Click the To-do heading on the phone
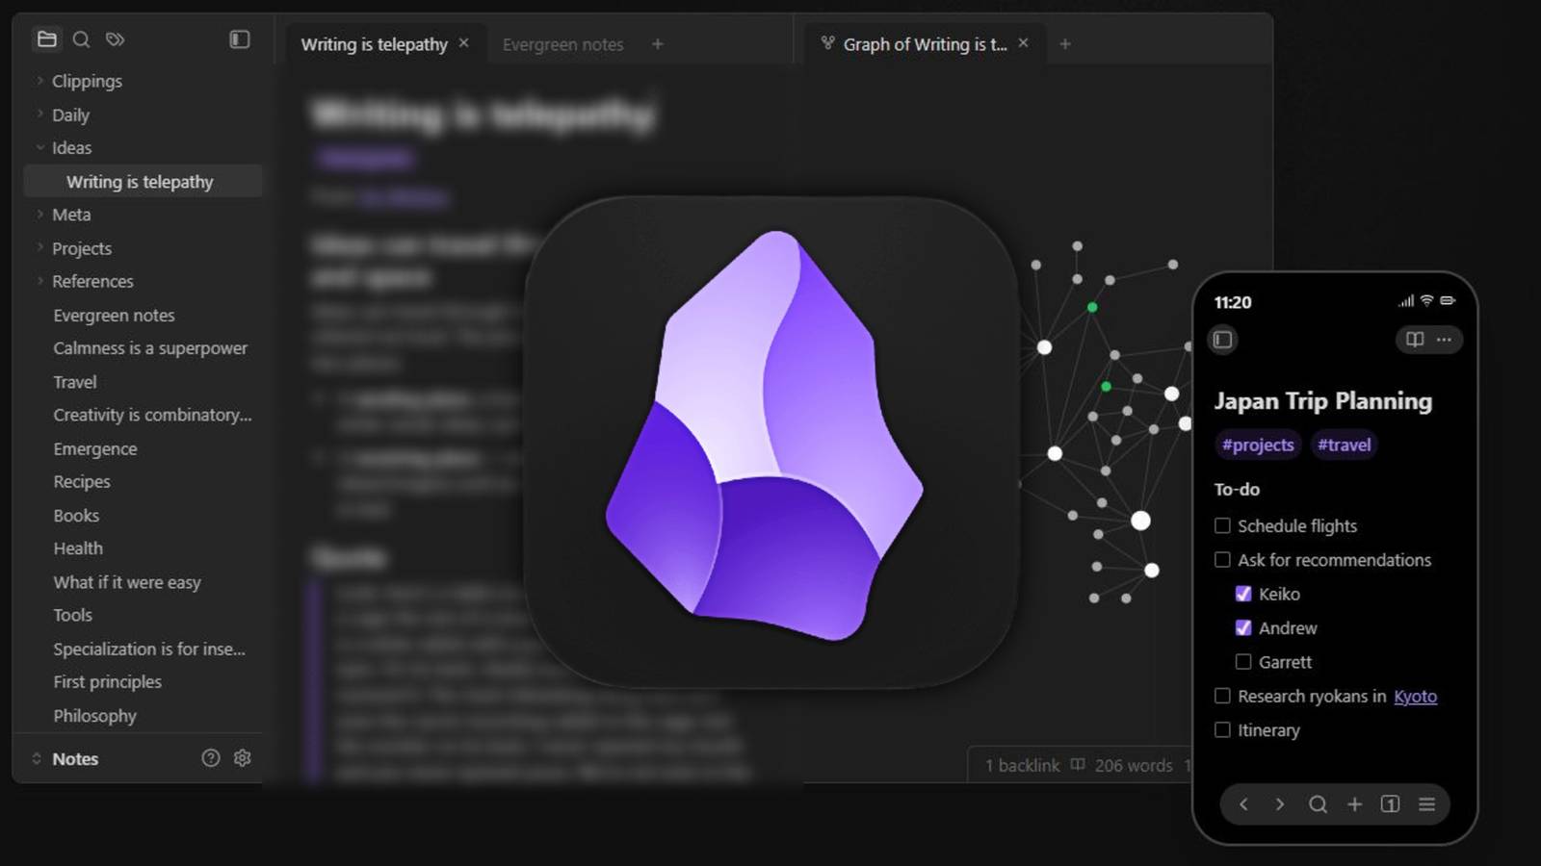Image resolution: width=1541 pixels, height=866 pixels. (1237, 489)
